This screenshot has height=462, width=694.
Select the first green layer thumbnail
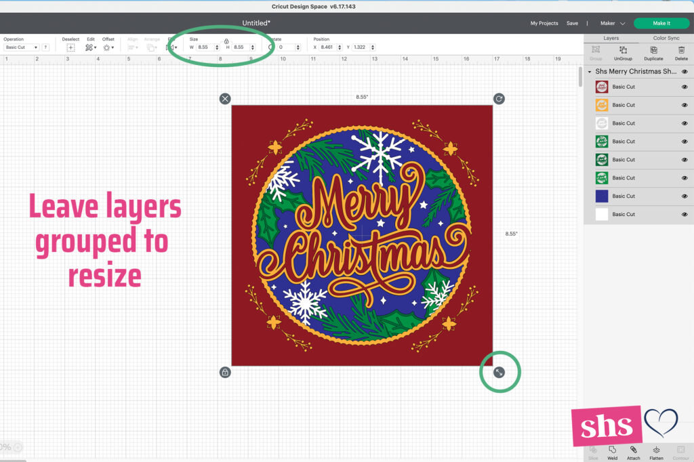pyautogui.click(x=602, y=142)
